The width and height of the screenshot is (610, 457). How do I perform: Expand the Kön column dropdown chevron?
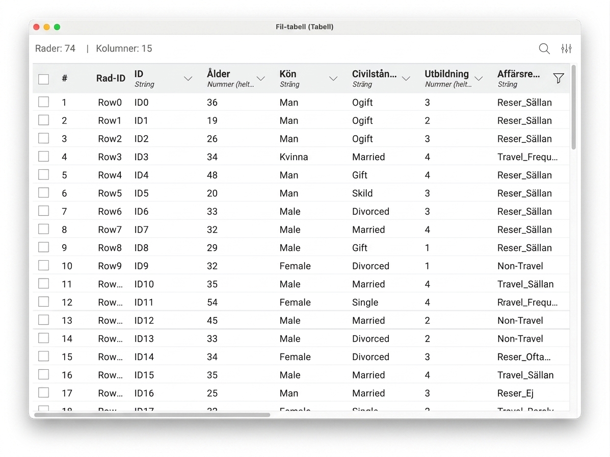tap(333, 79)
